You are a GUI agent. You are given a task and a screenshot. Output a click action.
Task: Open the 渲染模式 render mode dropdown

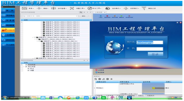click(x=113, y=8)
